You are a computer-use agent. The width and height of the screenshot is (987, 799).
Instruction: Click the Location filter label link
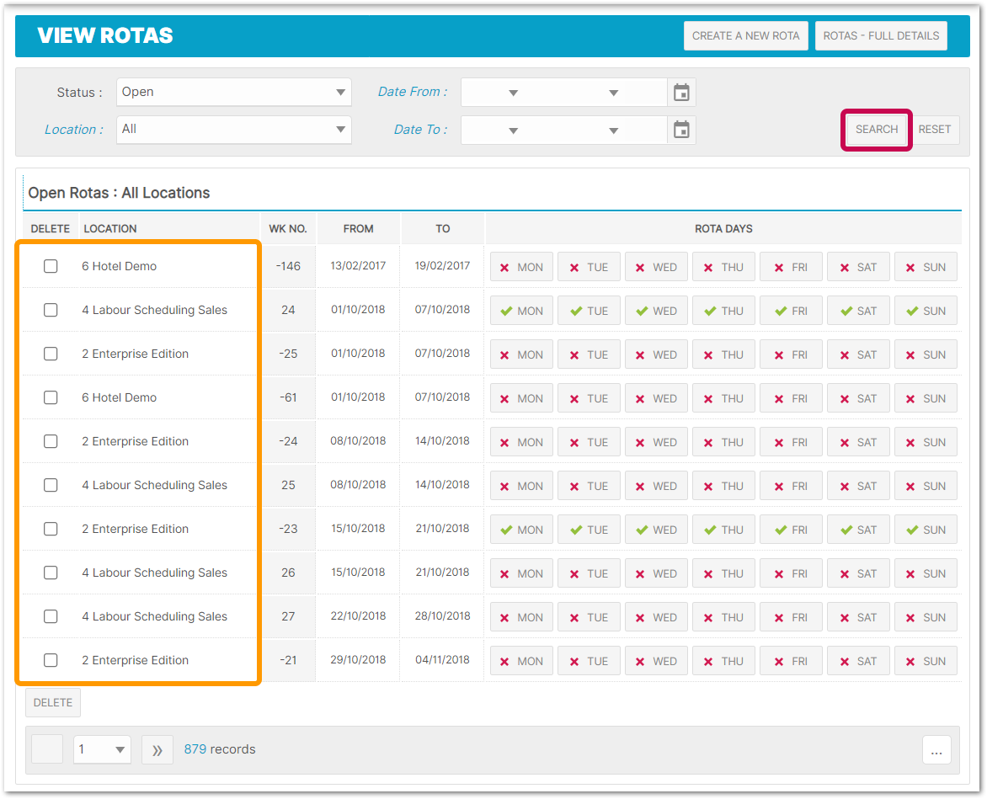click(x=73, y=130)
